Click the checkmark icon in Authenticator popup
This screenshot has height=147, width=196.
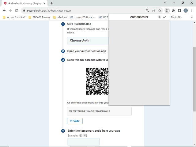(164, 17)
